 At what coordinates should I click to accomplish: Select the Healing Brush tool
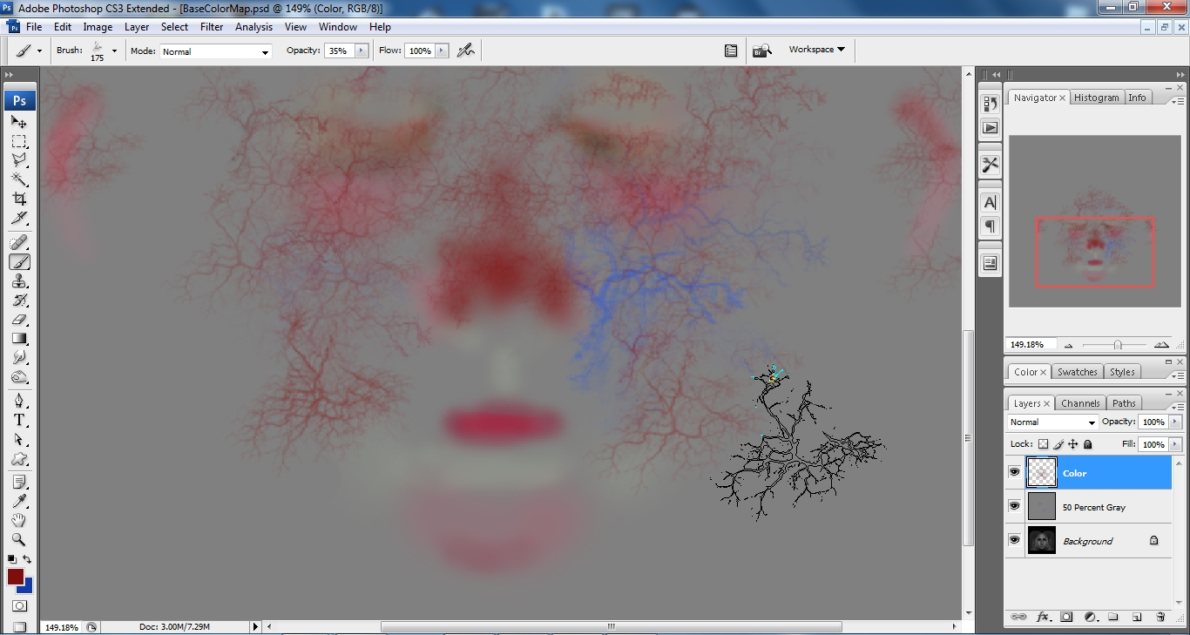(19, 242)
